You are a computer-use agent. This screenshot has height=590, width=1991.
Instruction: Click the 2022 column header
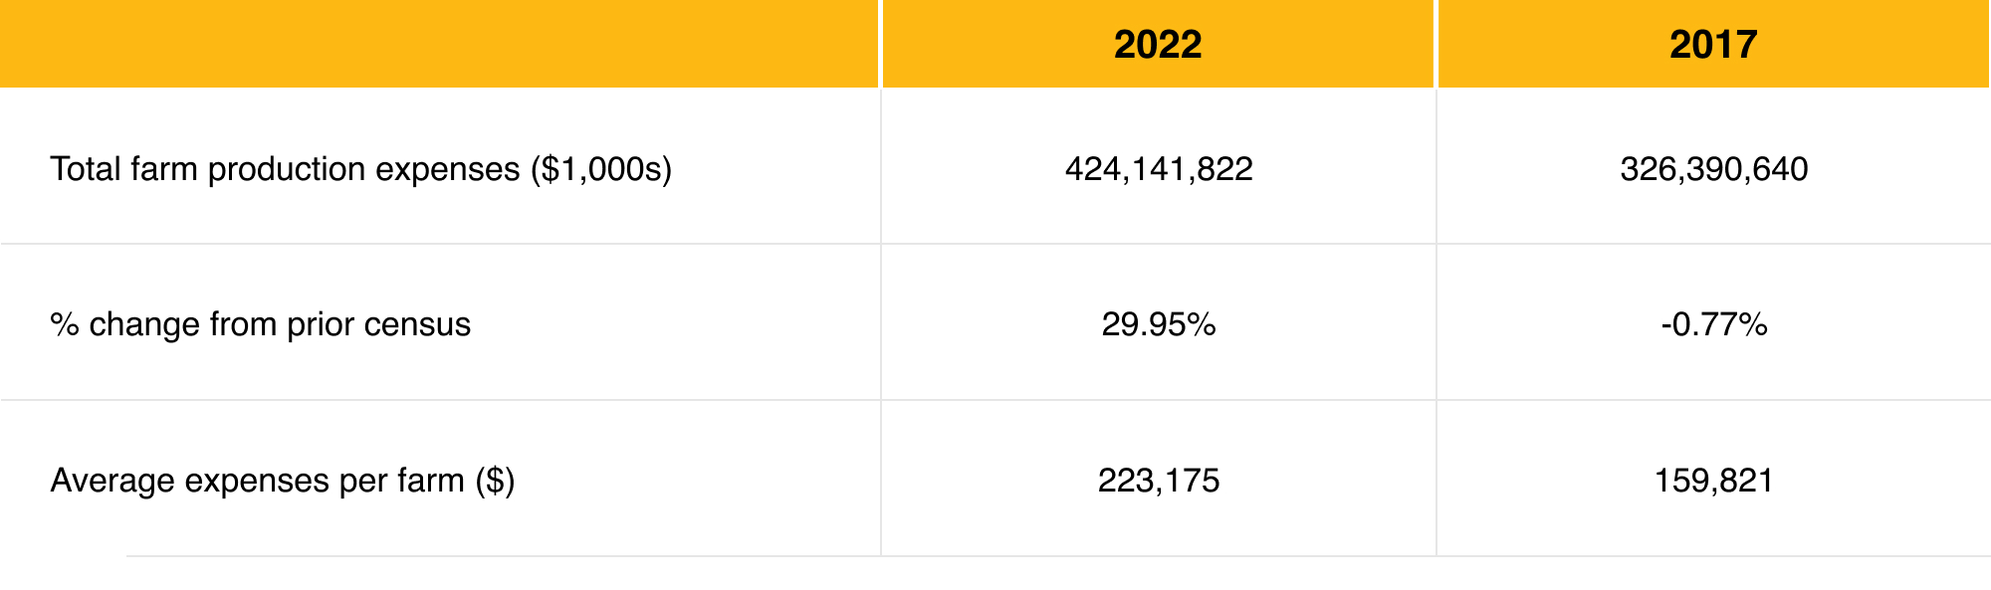[1158, 45]
